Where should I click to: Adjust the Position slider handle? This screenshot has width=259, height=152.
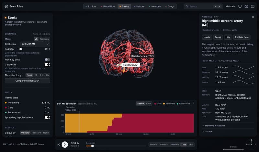[x=20, y=49]
